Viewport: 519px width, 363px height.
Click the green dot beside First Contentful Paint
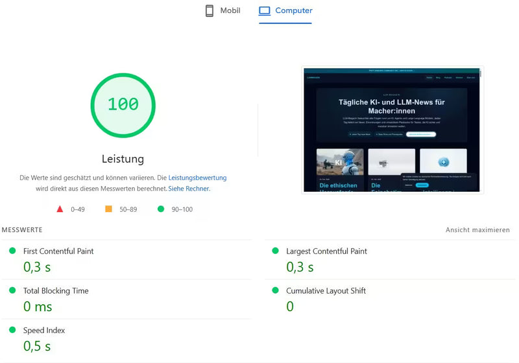pos(12,251)
